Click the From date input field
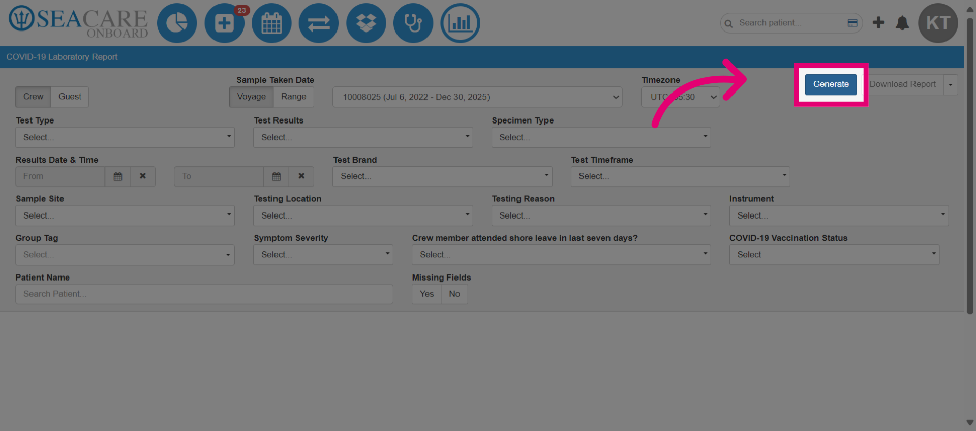Viewport: 976px width, 431px height. [x=60, y=176]
